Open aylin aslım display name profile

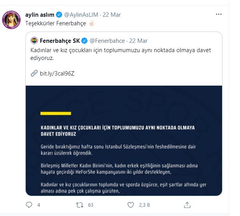click(40, 15)
